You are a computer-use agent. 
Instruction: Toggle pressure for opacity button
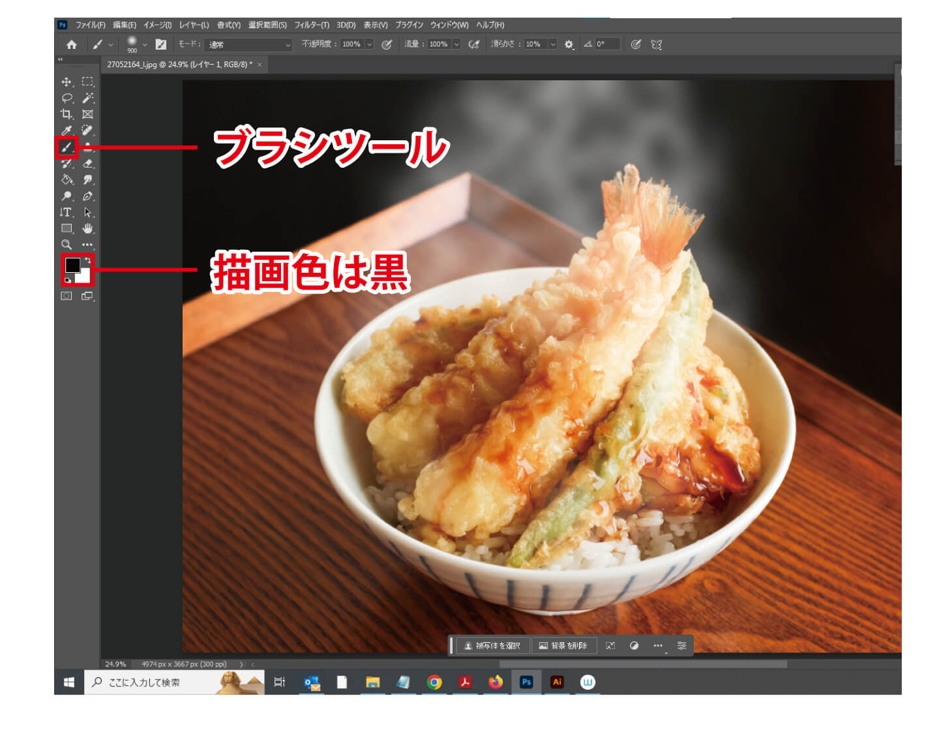pos(387,44)
